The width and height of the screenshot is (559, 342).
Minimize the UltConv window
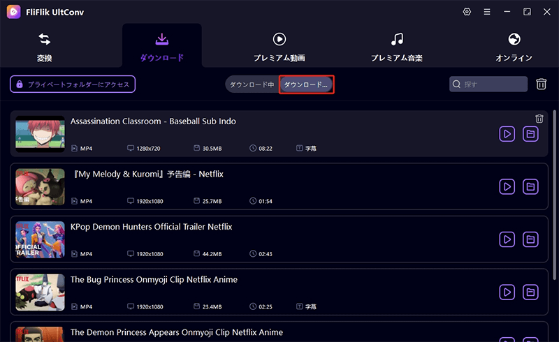point(507,12)
